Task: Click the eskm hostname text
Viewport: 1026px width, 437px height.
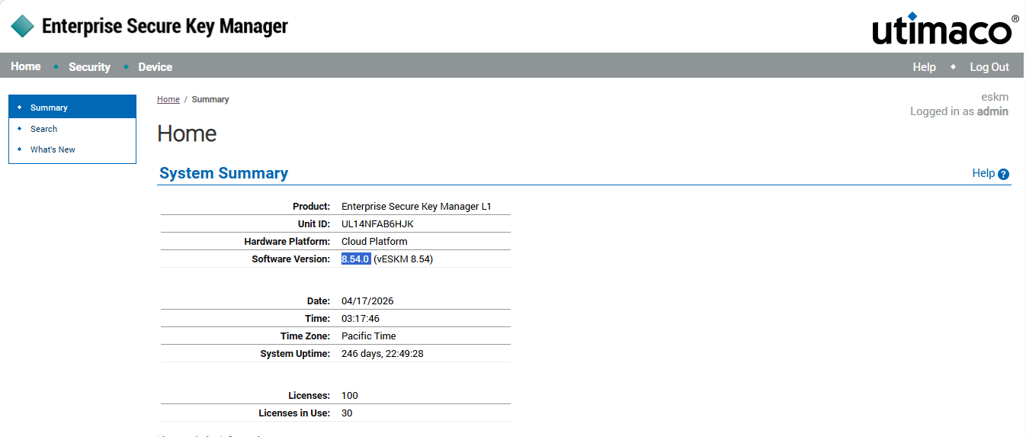Action: click(995, 97)
